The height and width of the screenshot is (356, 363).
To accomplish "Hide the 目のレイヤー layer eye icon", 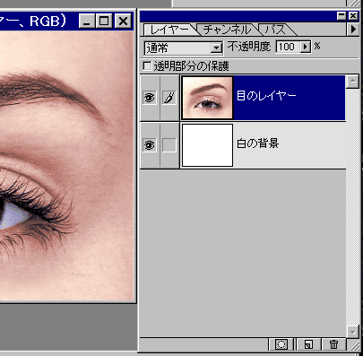I will coord(149,98).
